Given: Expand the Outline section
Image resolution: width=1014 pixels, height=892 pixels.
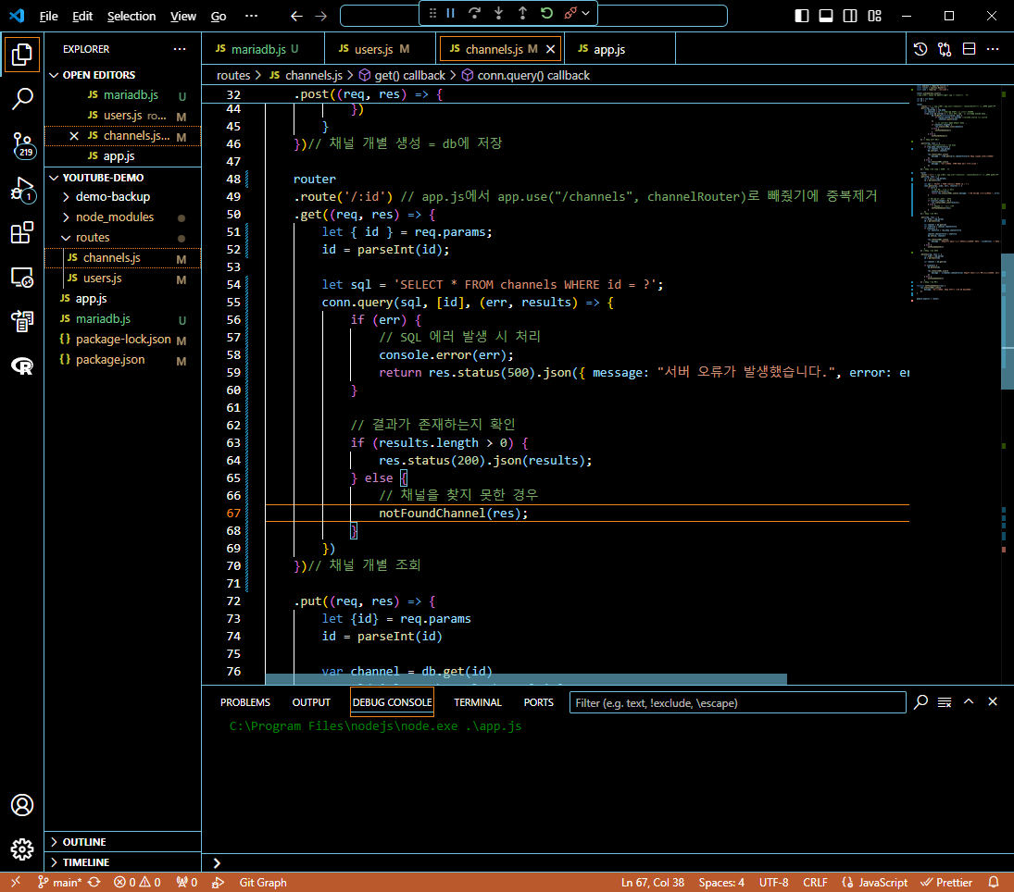Looking at the screenshot, I should (123, 842).
